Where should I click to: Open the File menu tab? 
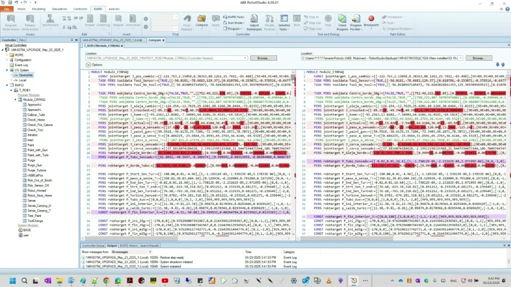[x=6, y=9]
